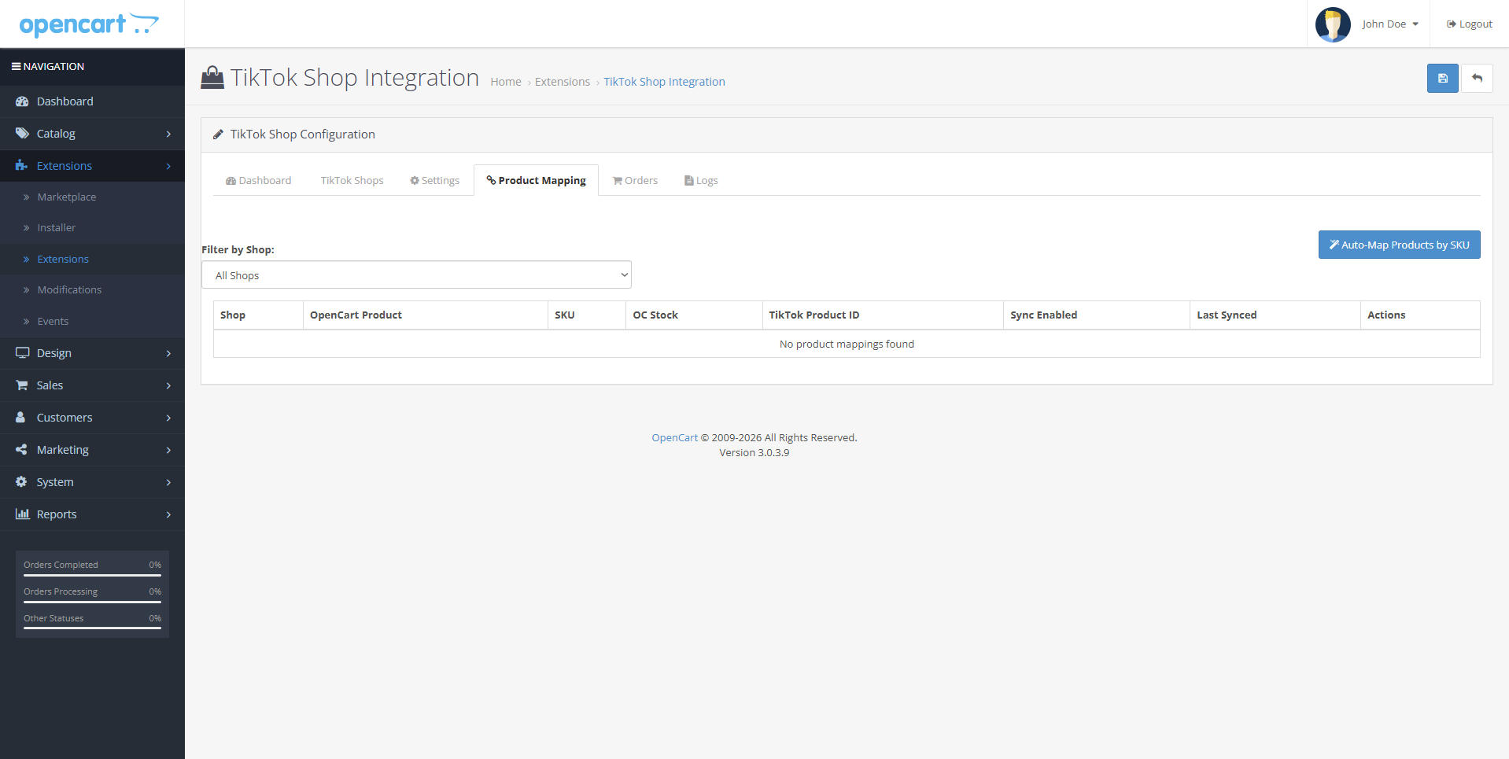Image resolution: width=1509 pixels, height=759 pixels.
Task: Switch to the Dashboard tab
Action: 258,181
